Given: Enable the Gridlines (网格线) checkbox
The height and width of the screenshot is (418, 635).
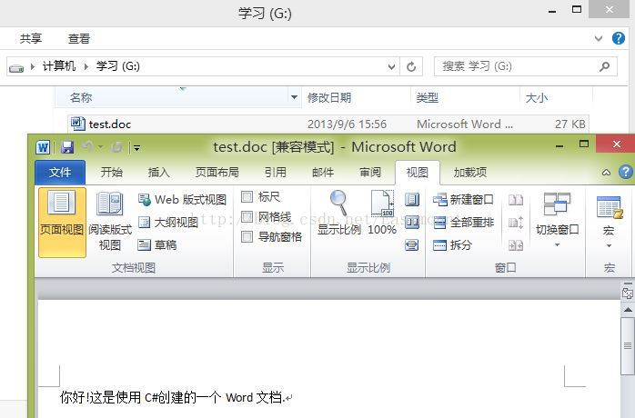Looking at the screenshot, I should point(247,217).
